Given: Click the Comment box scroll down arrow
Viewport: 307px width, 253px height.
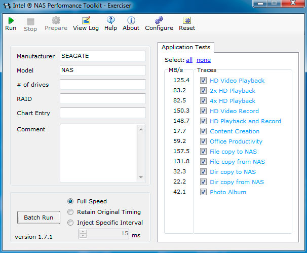Looking at the screenshot, I should tap(141, 177).
